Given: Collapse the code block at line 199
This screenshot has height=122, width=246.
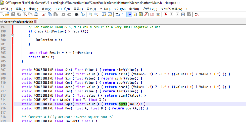Looking at the screenshot, I should [x=12, y=36].
